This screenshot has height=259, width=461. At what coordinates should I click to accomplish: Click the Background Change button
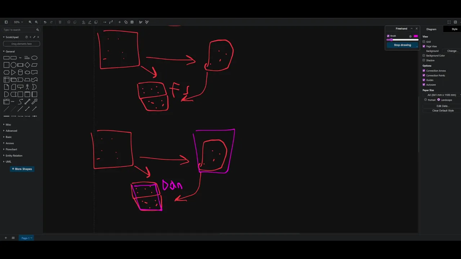tap(452, 51)
